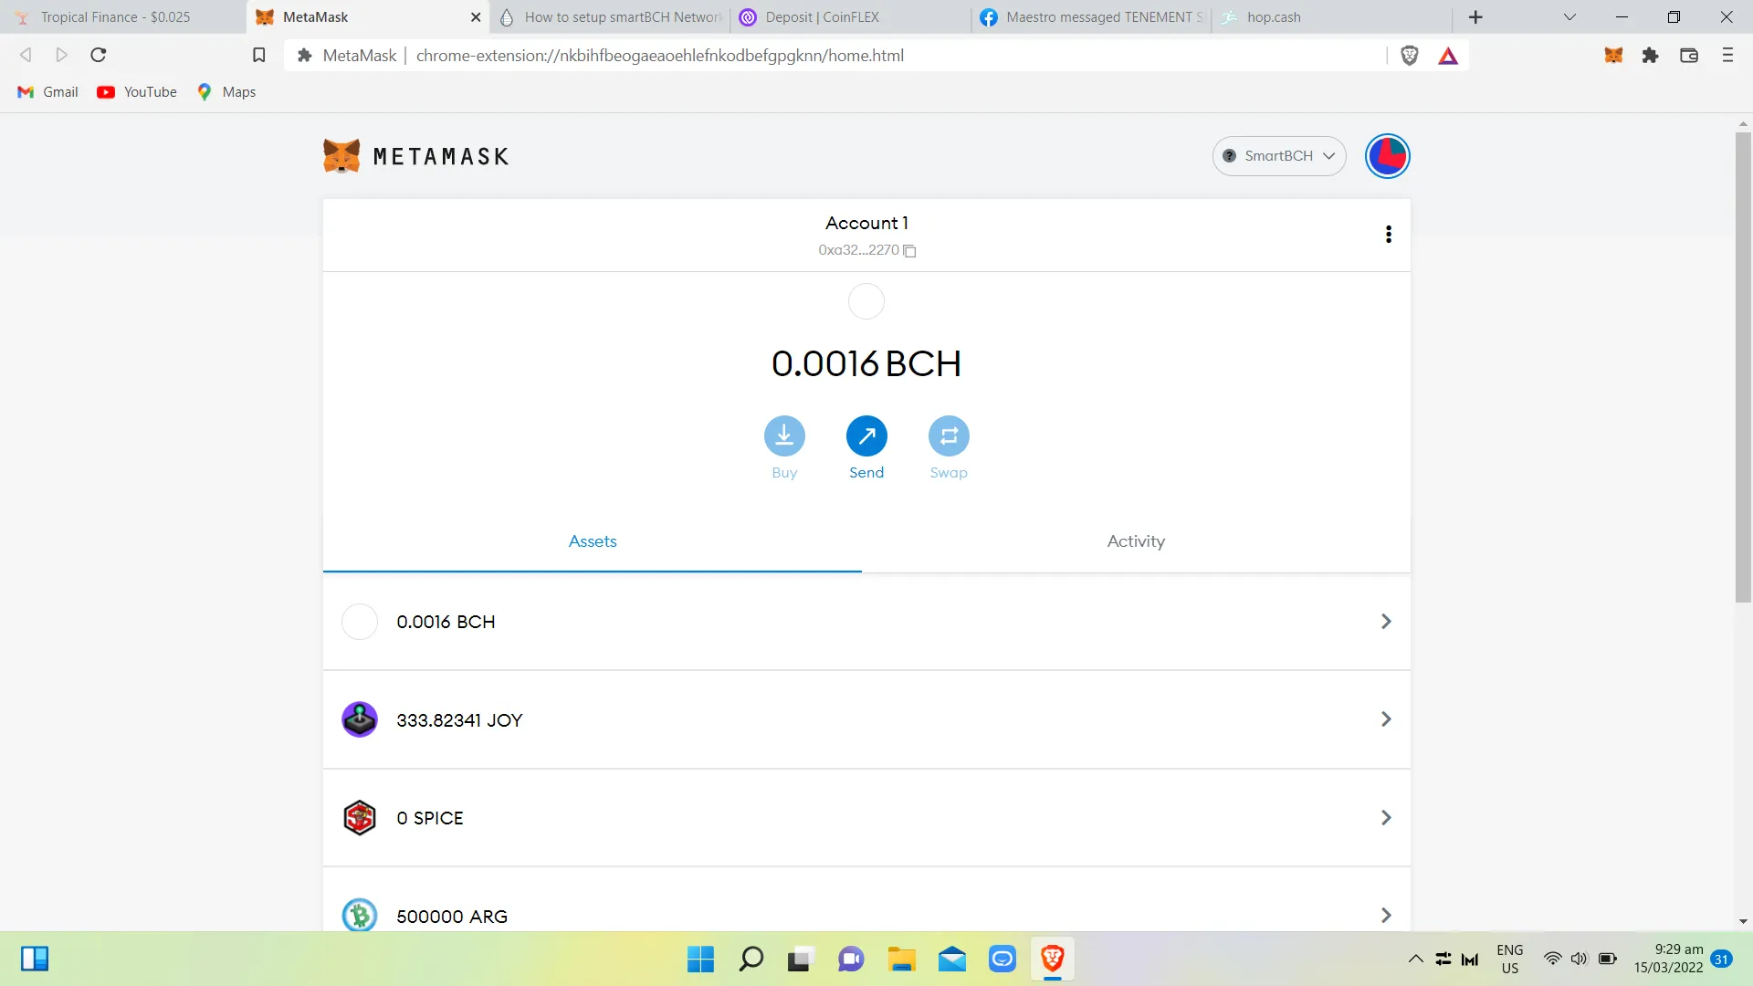Viewport: 1753px width, 986px height.
Task: Go forward to the next page
Action: [61, 56]
